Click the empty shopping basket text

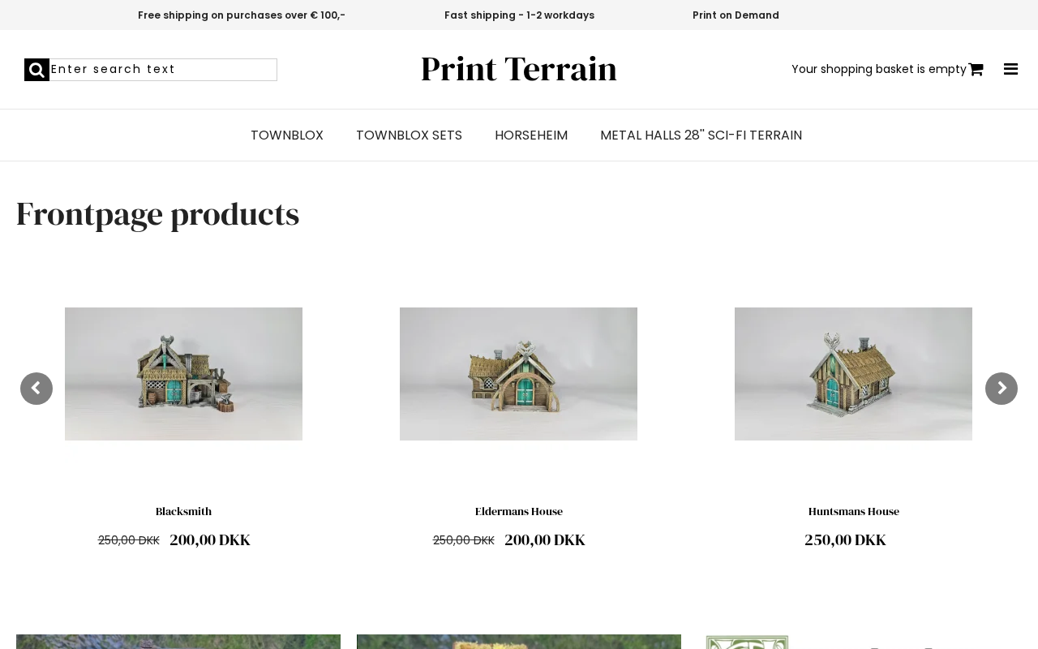879,70
